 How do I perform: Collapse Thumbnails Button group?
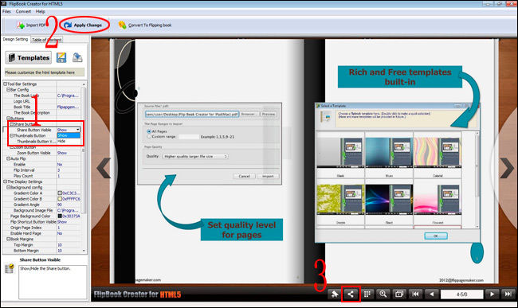(12, 135)
